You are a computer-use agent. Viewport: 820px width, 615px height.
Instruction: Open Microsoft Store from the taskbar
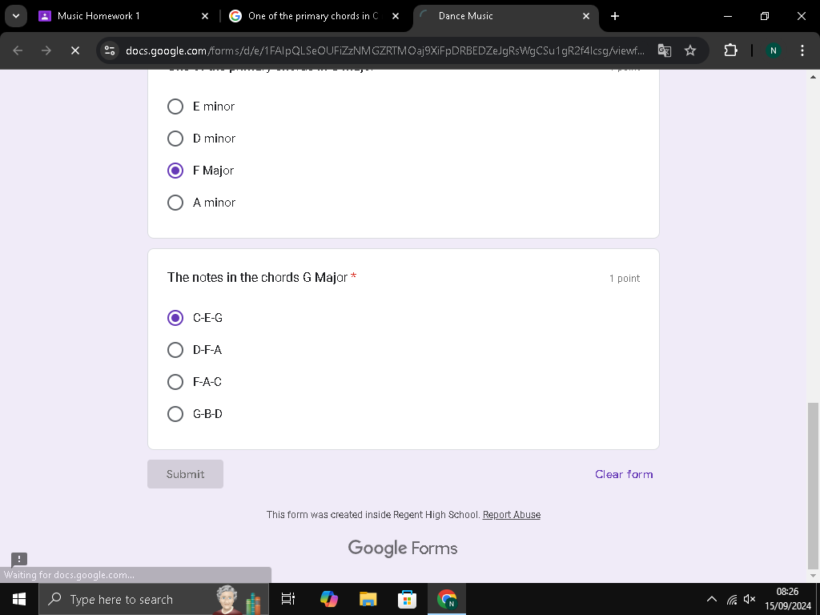coord(408,599)
